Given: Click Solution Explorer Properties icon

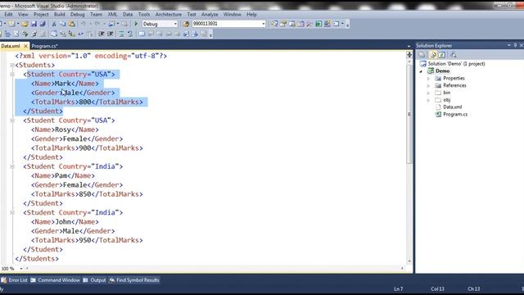Looking at the screenshot, I should [x=422, y=55].
